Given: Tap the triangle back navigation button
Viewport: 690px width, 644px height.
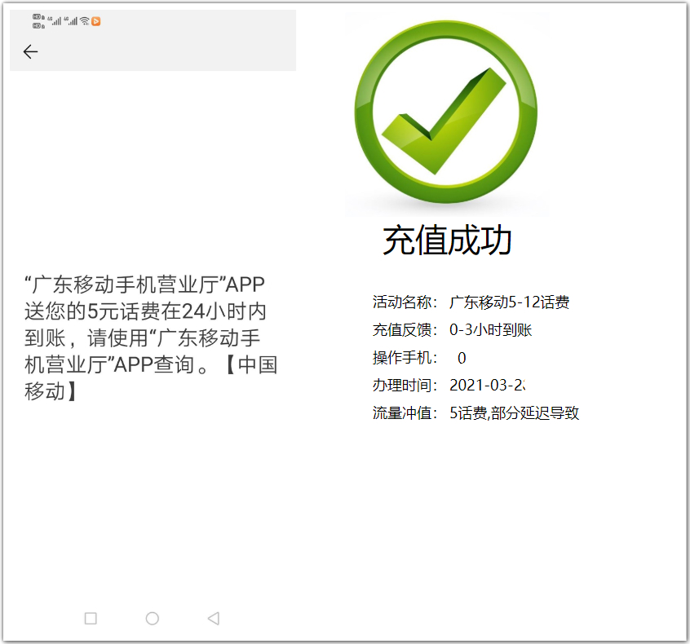Looking at the screenshot, I should click(214, 619).
